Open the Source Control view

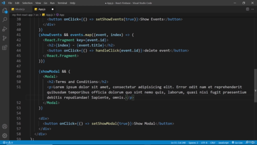tap(4, 38)
